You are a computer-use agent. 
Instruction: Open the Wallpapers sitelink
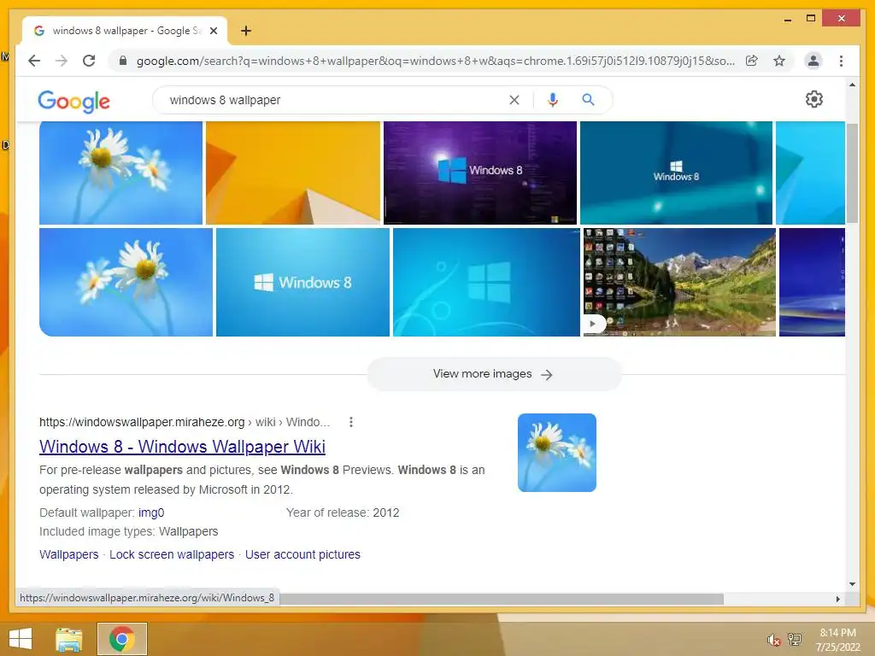[x=68, y=554]
